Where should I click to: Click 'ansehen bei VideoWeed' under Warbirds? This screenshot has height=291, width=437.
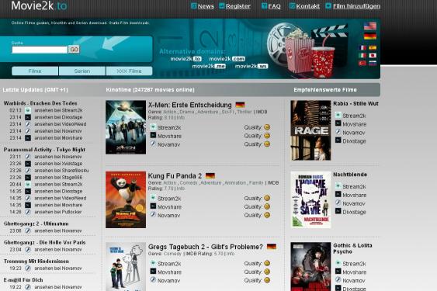tap(61, 124)
